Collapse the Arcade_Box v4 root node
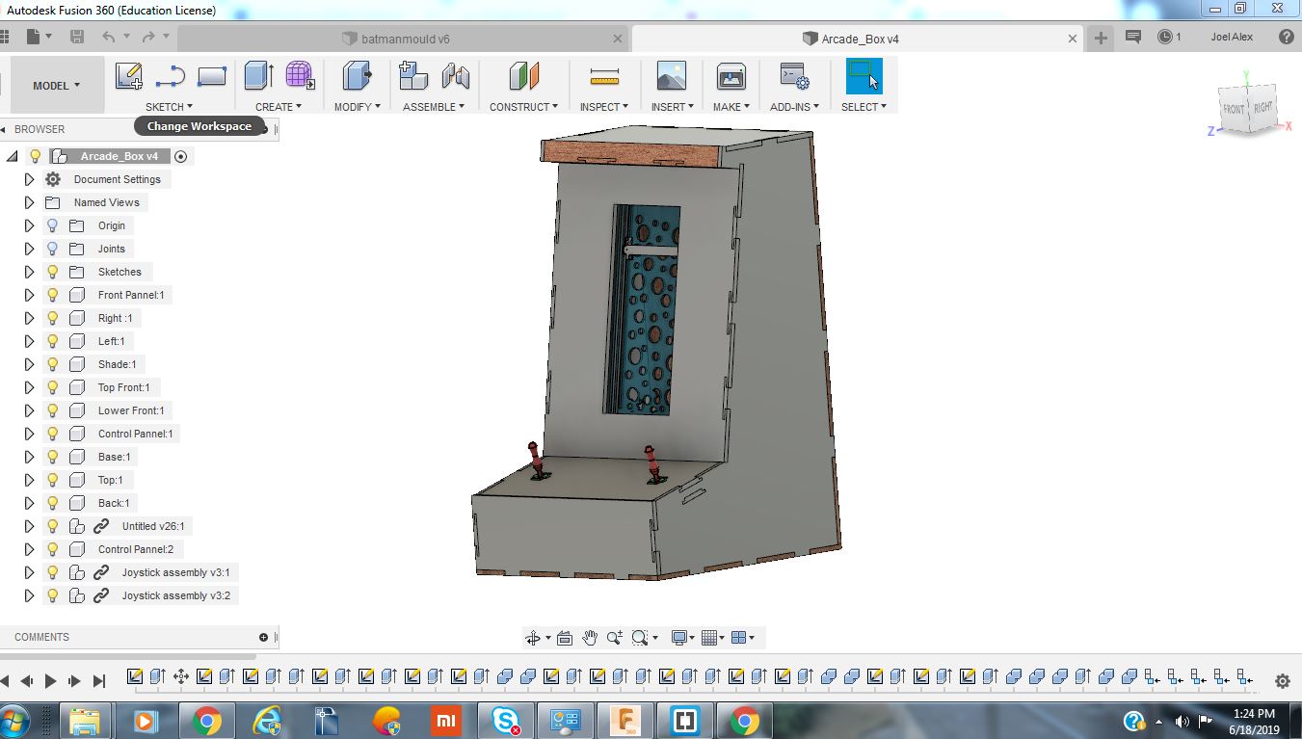1302x739 pixels. click(12, 156)
